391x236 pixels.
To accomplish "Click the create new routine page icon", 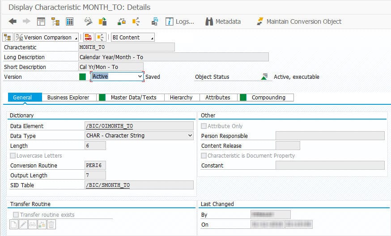I will [14, 225].
